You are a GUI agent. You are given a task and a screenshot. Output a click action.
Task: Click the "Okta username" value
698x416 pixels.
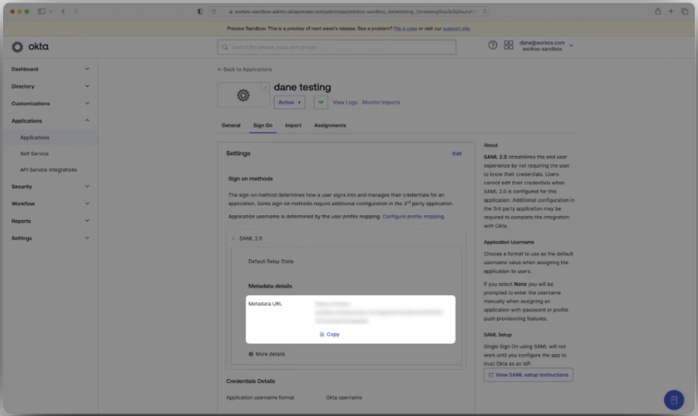[344, 398]
